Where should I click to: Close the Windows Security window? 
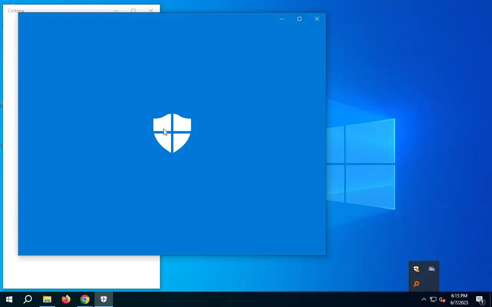click(317, 19)
